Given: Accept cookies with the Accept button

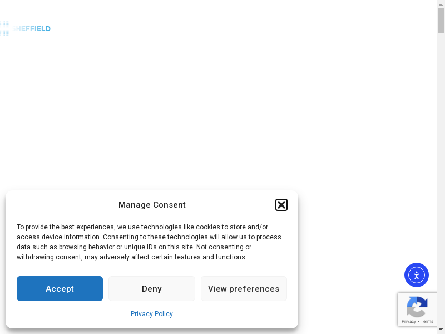Looking at the screenshot, I should click(x=60, y=289).
